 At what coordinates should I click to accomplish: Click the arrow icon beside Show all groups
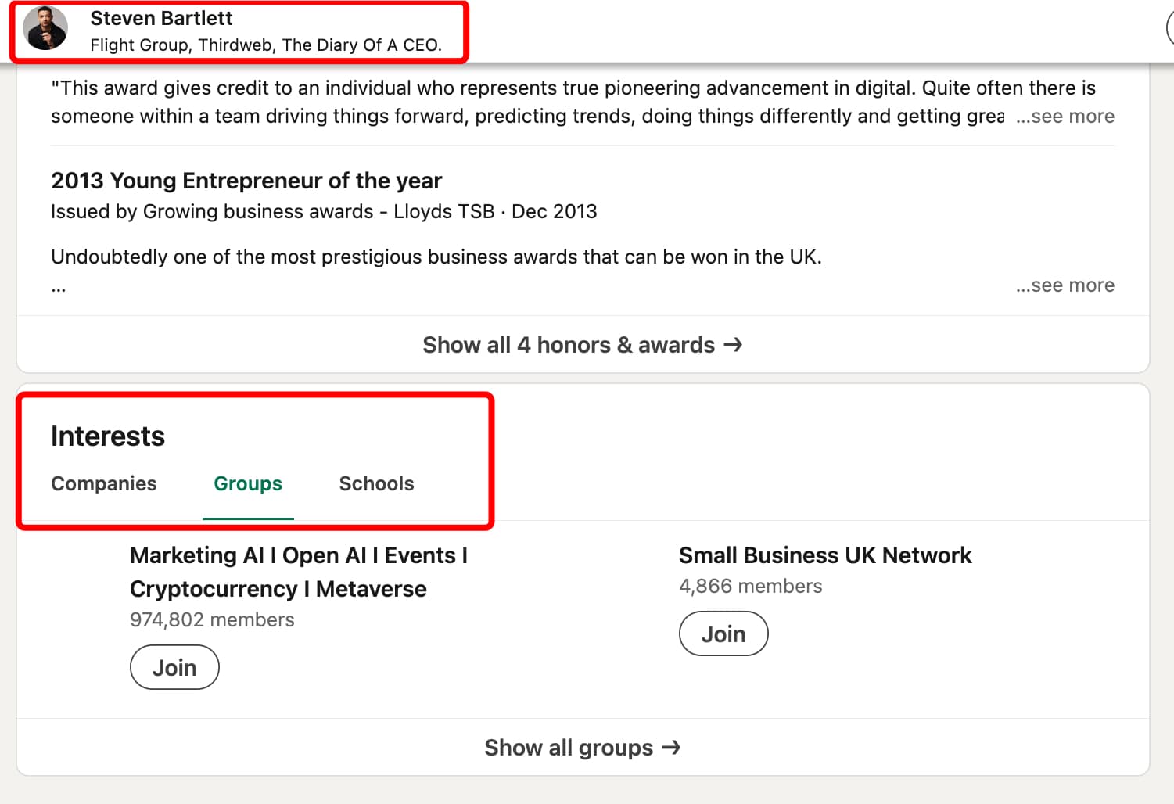671,747
